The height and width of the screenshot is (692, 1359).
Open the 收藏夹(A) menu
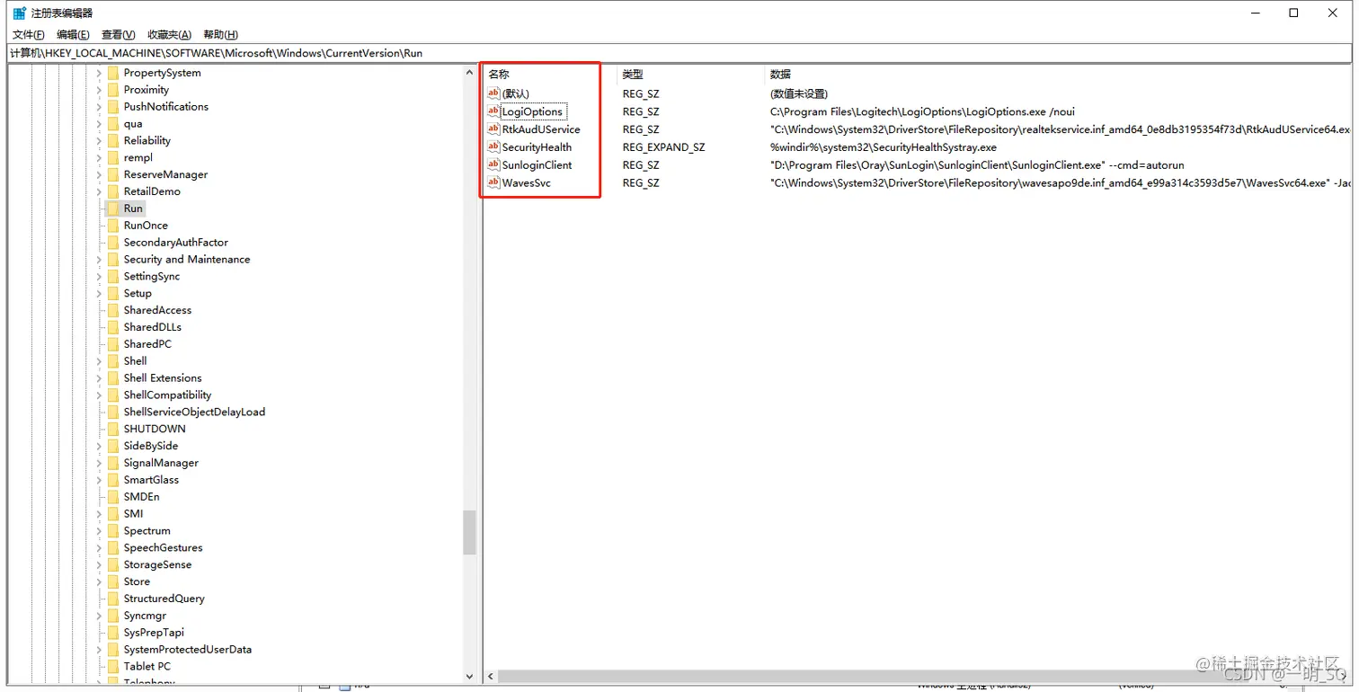point(169,34)
